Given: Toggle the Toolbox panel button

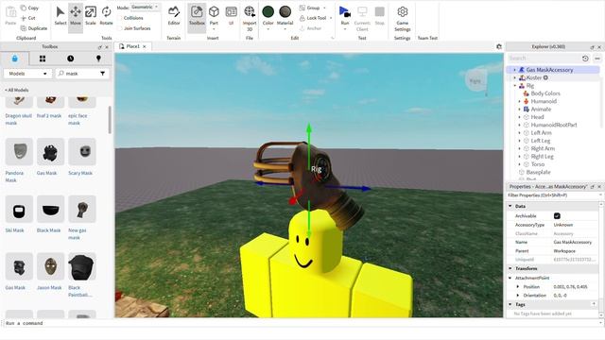Looking at the screenshot, I should click(197, 17).
